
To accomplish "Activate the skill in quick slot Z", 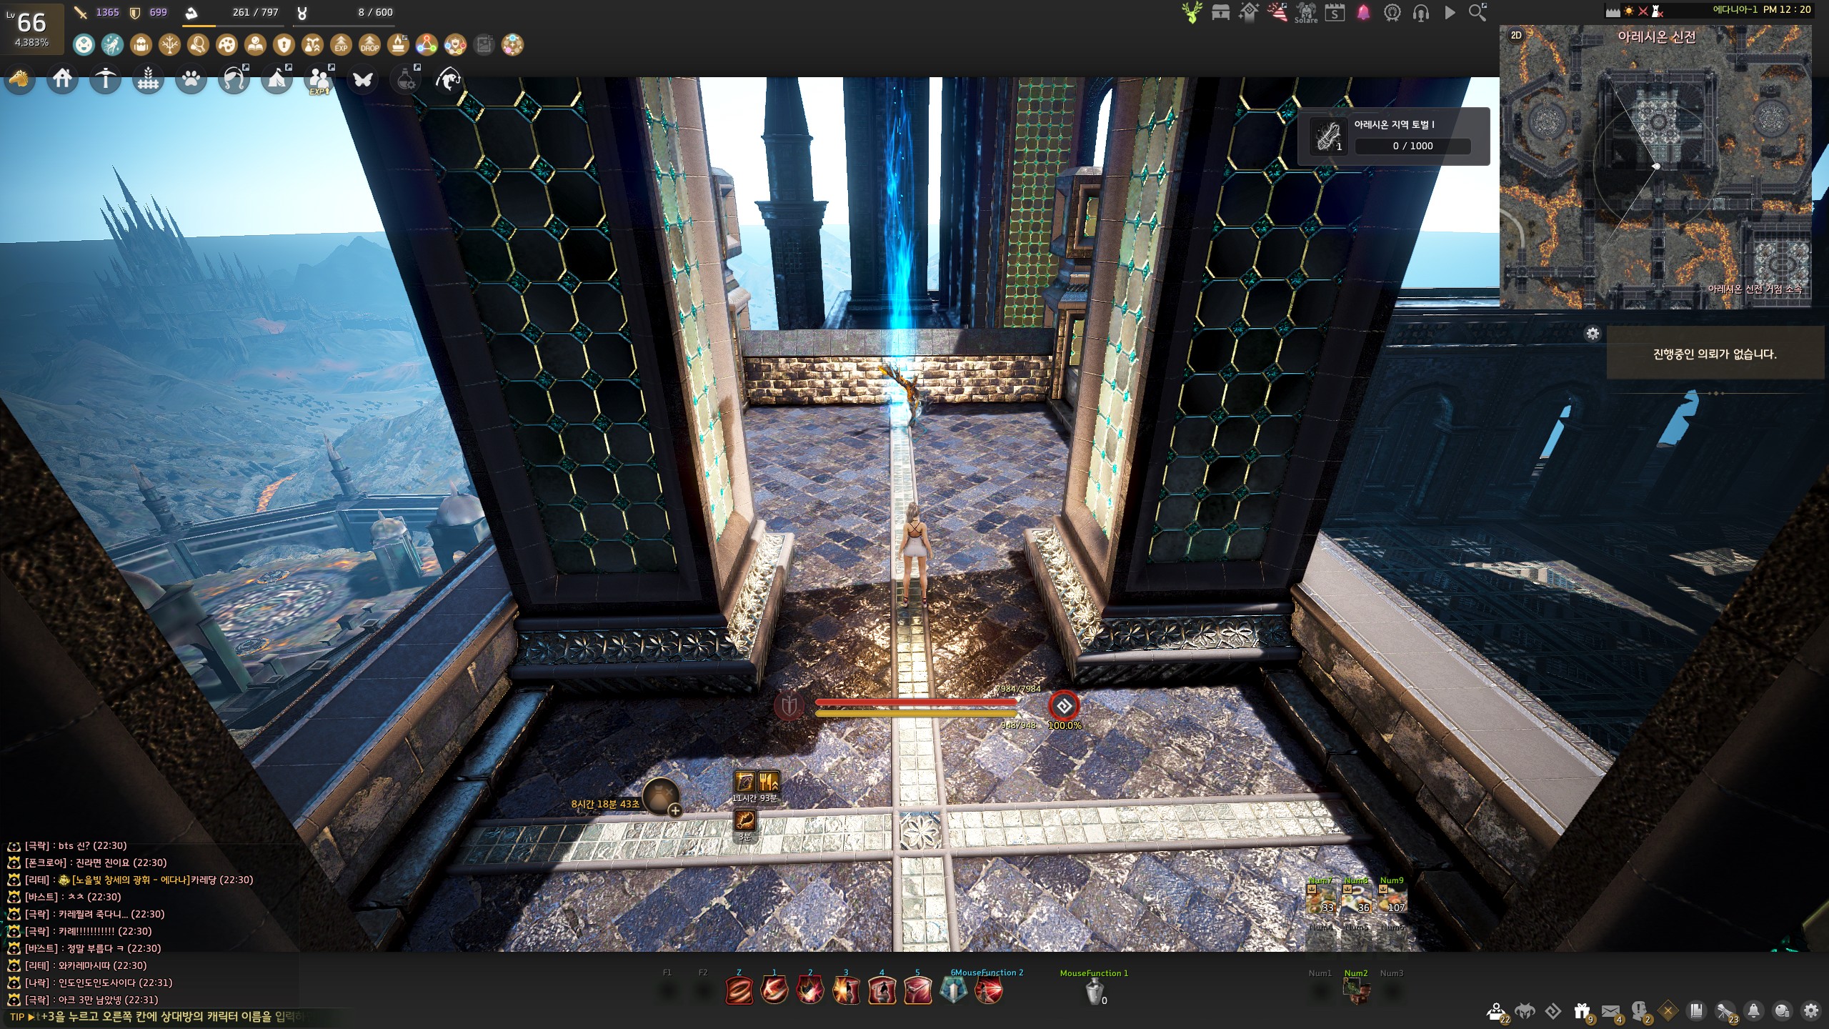I will point(739,990).
